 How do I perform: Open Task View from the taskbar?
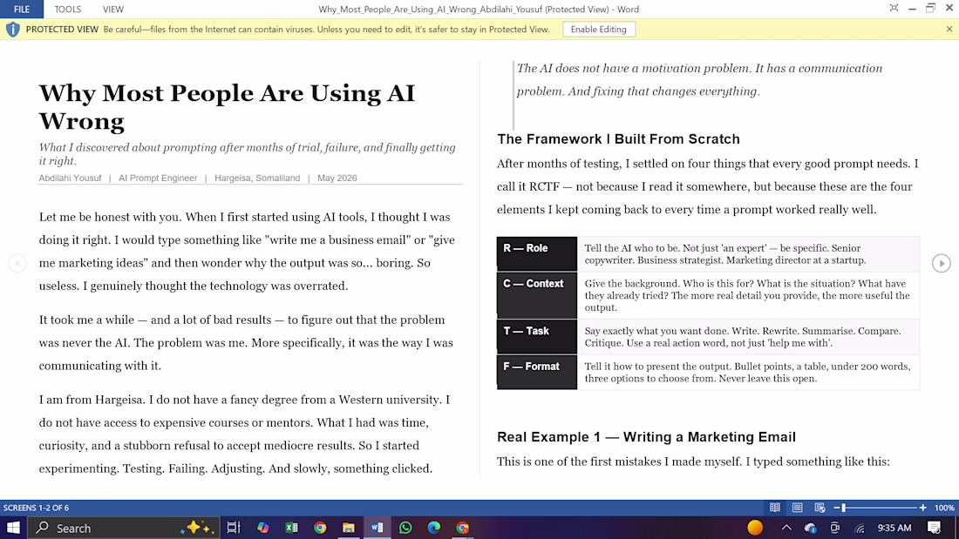tap(234, 528)
